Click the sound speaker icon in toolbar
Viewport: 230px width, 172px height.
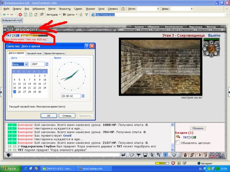(81, 14)
